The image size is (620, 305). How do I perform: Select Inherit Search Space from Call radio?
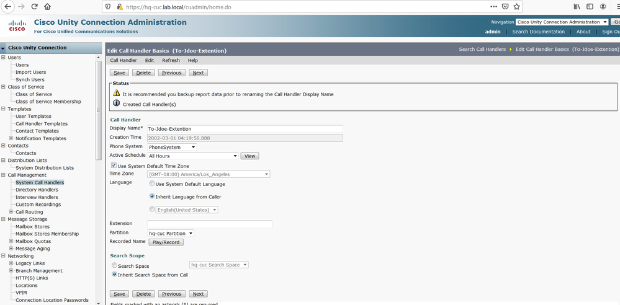(114, 275)
